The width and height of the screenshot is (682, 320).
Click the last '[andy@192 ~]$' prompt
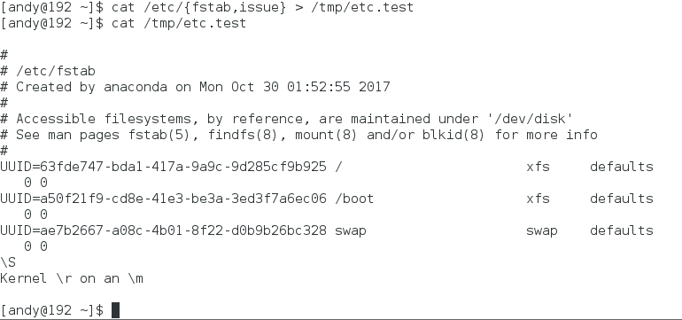tap(52, 310)
